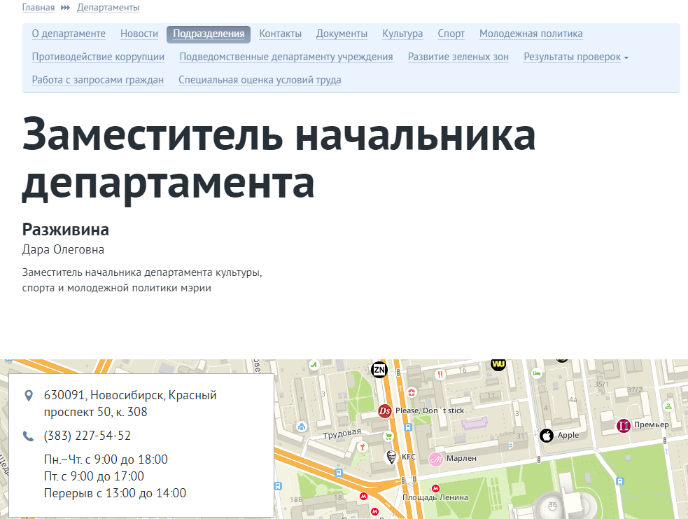
Task: Select the pink Марлен map marker
Action: [436, 459]
